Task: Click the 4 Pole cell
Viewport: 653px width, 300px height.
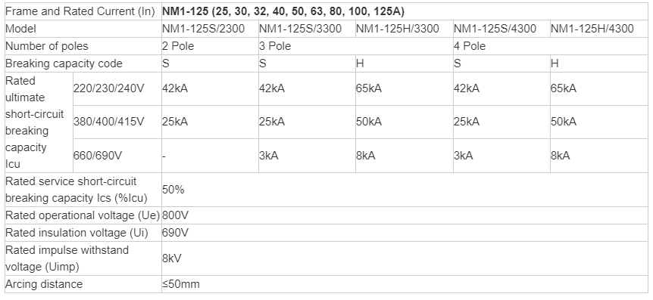Action: pyautogui.click(x=551, y=45)
